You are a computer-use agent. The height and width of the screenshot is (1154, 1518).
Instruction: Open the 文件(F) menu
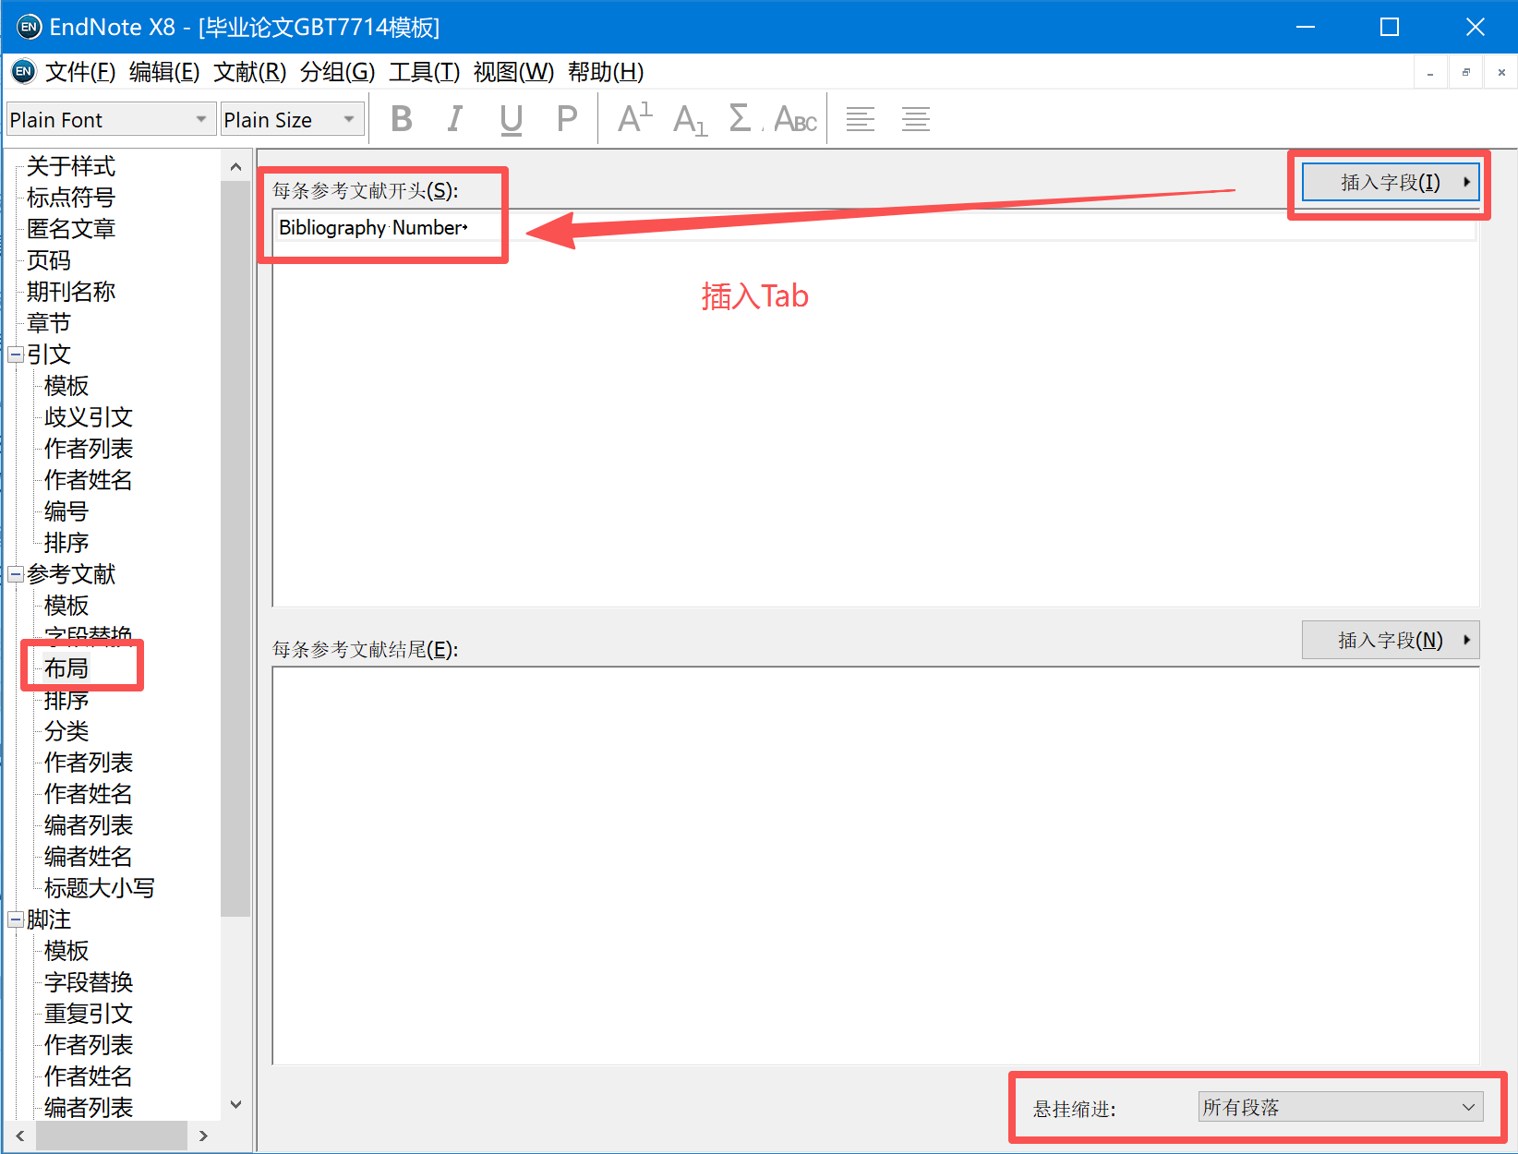point(80,72)
